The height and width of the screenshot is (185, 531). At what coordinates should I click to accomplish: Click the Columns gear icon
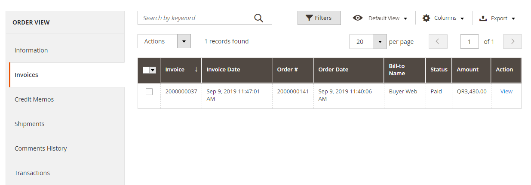click(426, 18)
